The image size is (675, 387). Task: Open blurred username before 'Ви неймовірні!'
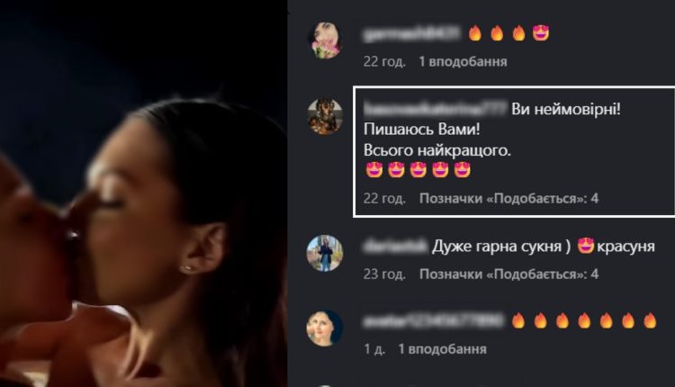pyautogui.click(x=436, y=109)
